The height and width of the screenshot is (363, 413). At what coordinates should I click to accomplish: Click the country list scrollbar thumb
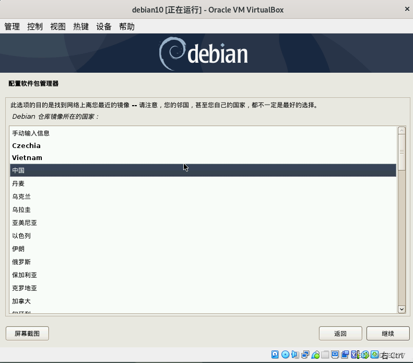(x=402, y=152)
